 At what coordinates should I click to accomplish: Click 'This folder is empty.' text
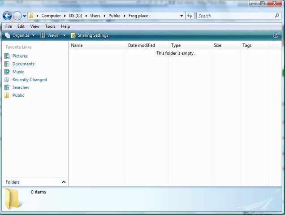point(175,53)
